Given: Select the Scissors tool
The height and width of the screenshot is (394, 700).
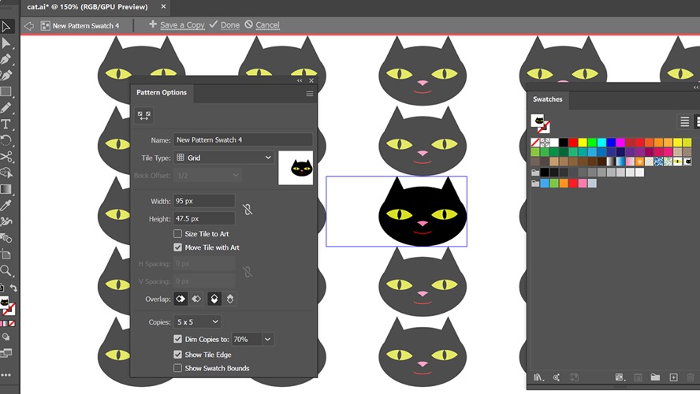Looking at the screenshot, I should (6, 157).
